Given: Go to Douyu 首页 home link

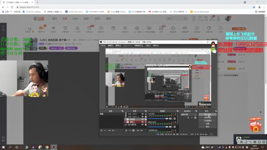Looking at the screenshot, I should [55, 19].
